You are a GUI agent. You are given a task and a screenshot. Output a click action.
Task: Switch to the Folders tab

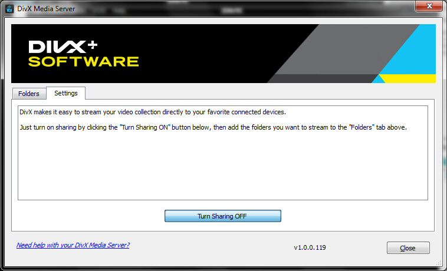29,94
